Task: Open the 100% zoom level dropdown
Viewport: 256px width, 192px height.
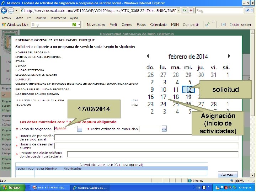Action: pyautogui.click(x=248, y=181)
